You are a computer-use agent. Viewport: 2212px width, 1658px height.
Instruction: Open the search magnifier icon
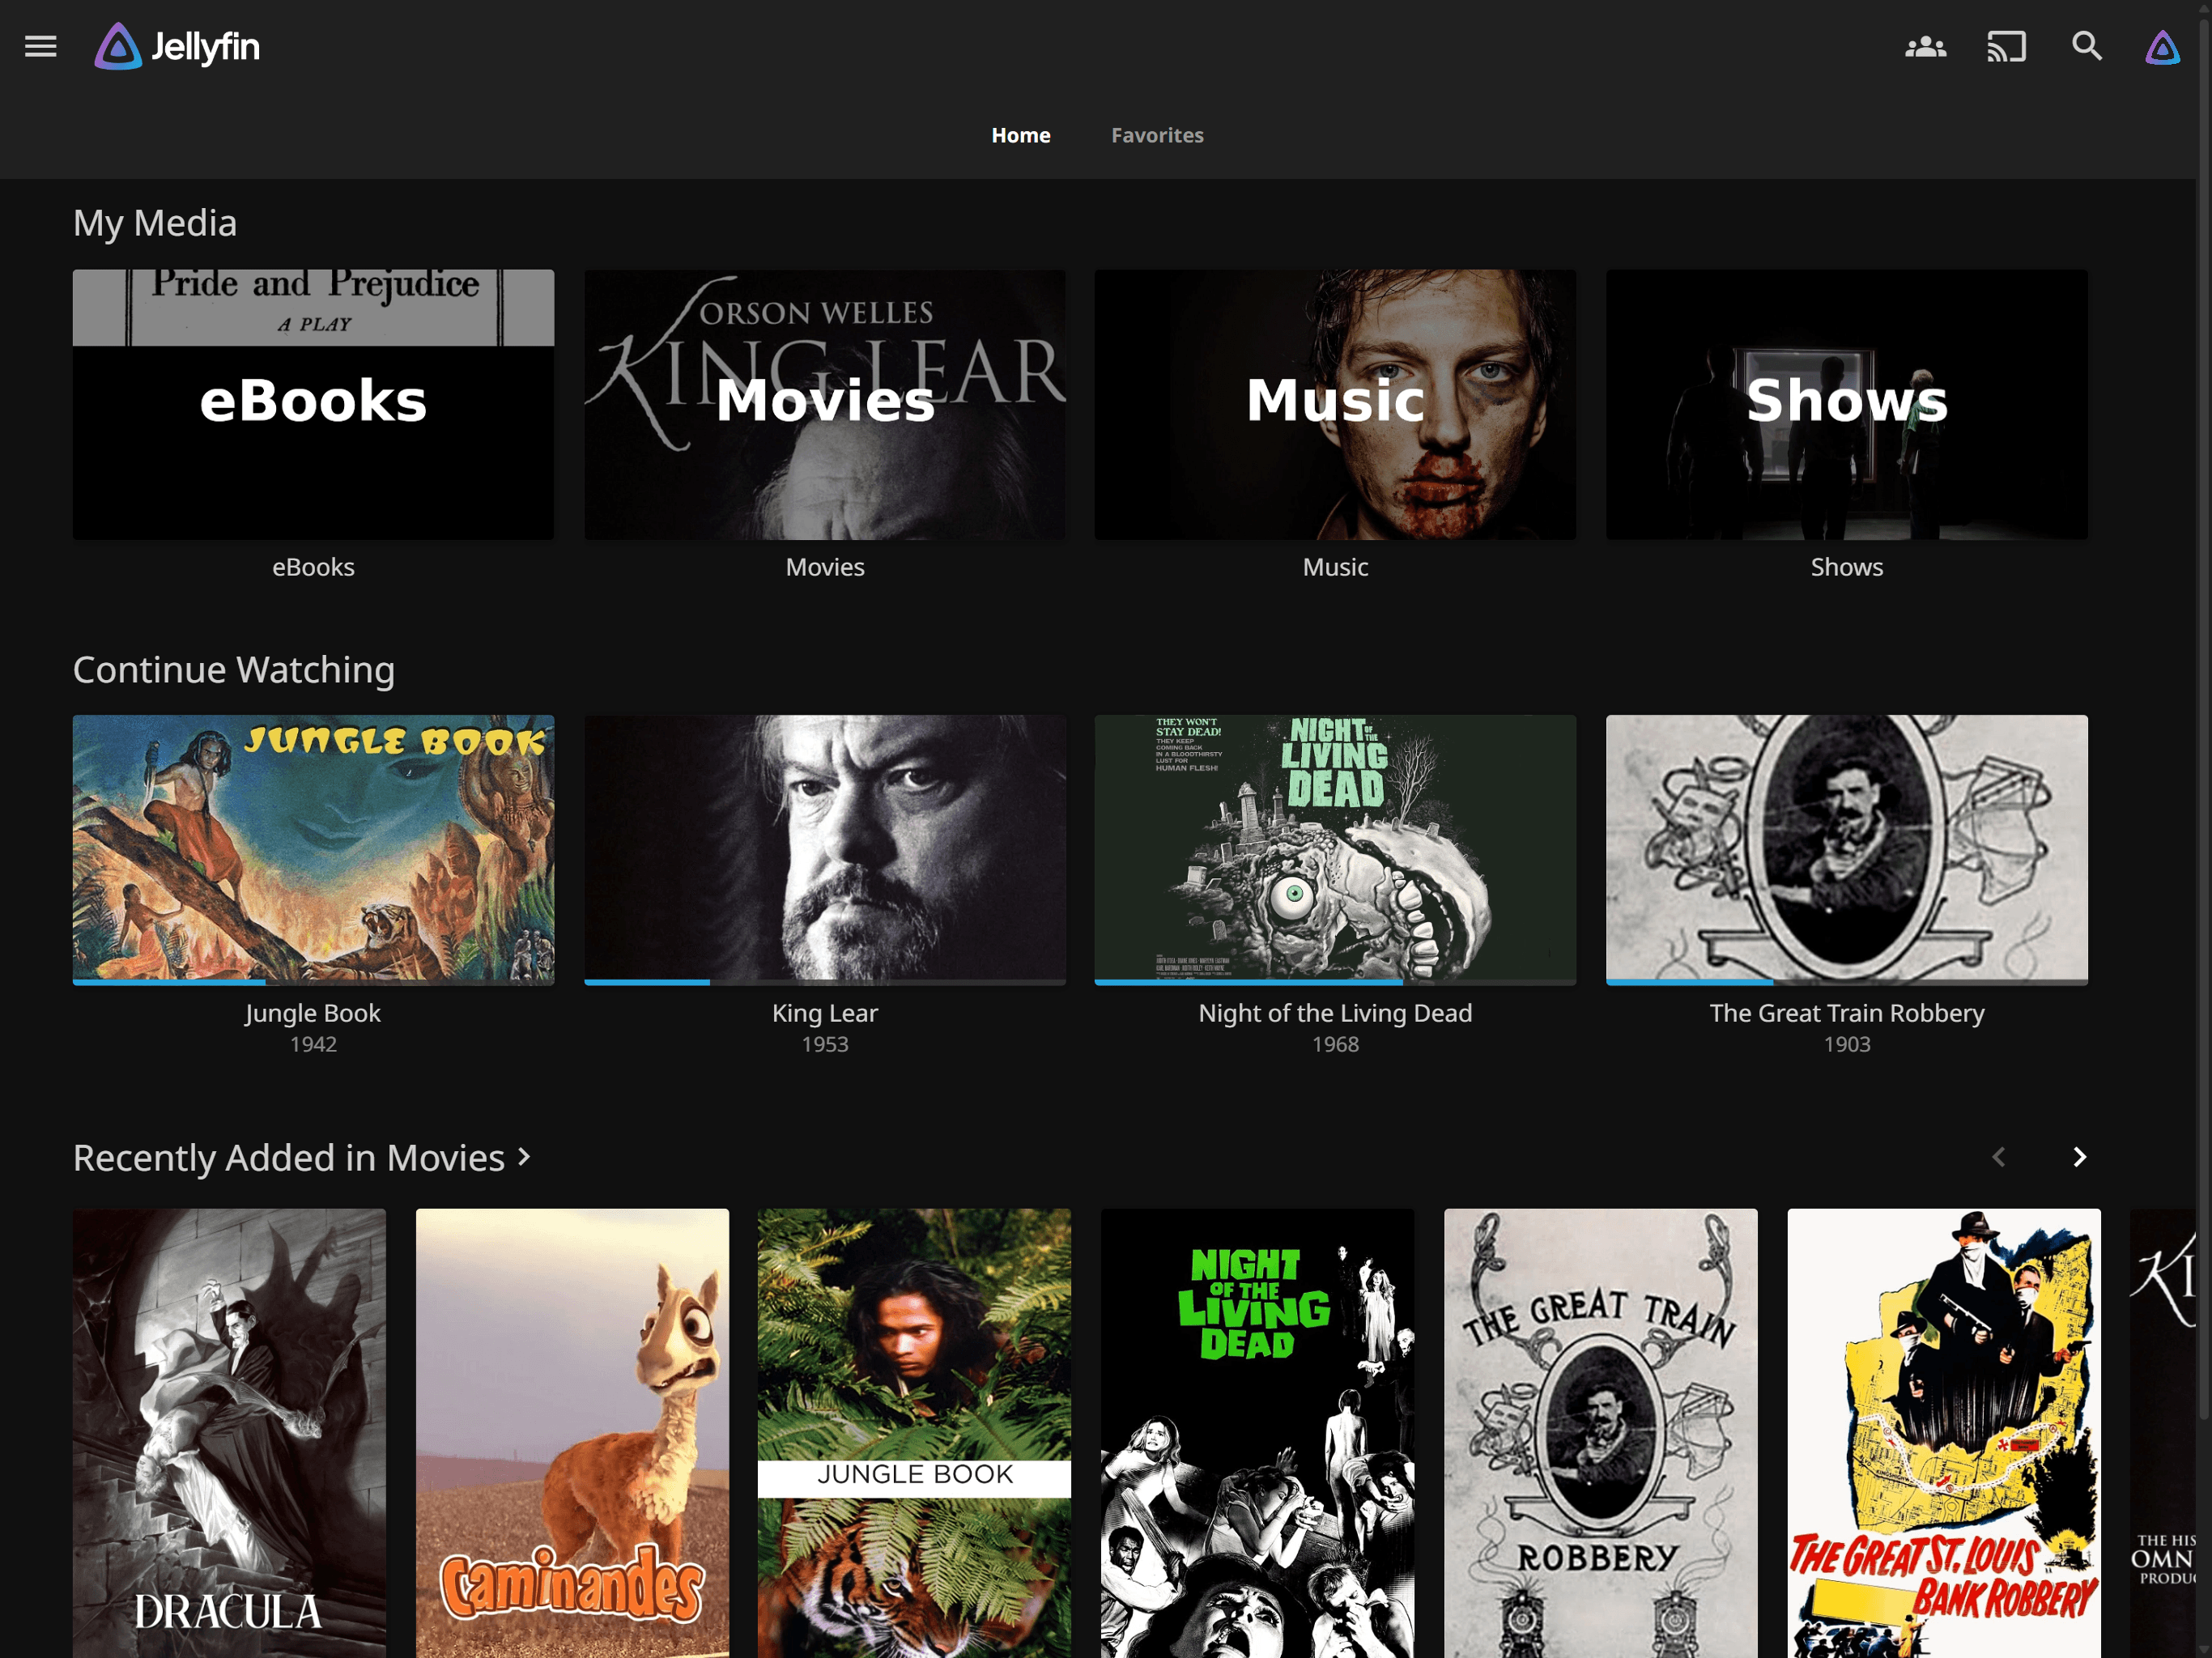pos(2086,46)
